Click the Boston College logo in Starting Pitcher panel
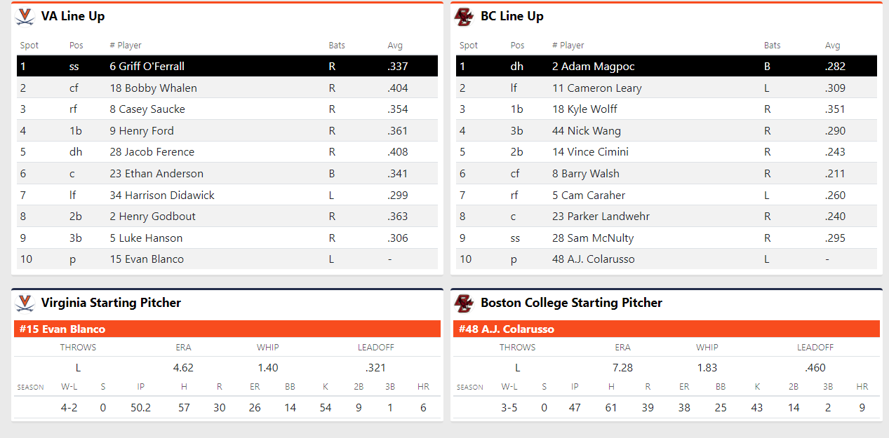The height and width of the screenshot is (438, 889). click(x=464, y=303)
